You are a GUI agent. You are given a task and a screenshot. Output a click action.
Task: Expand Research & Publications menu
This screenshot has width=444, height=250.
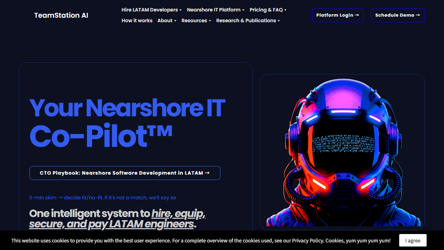click(x=248, y=21)
